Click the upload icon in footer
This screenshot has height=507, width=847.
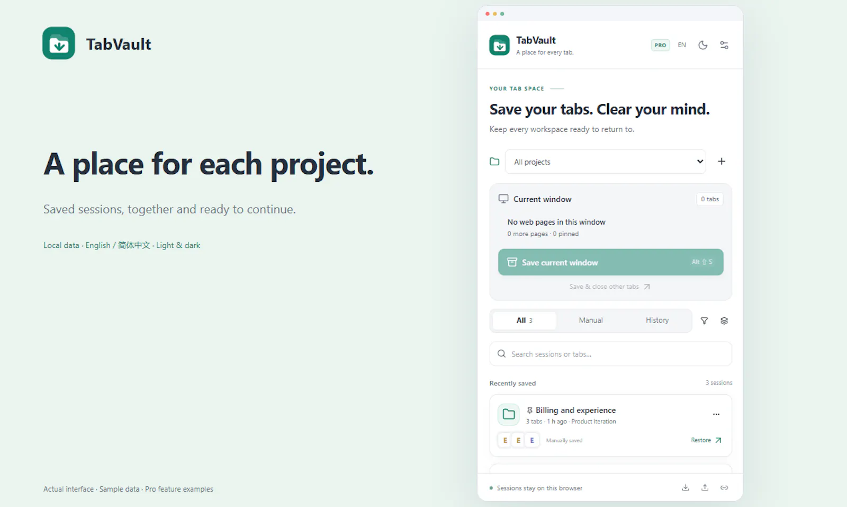pyautogui.click(x=705, y=488)
